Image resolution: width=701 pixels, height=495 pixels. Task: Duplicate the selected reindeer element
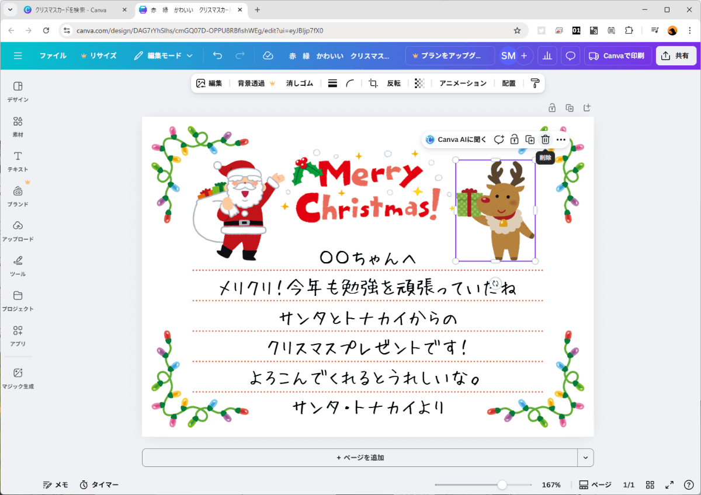(x=530, y=140)
